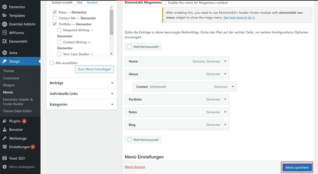Click the Elementor icon in sidebar
The width and height of the screenshot is (318, 174).
point(4,7)
